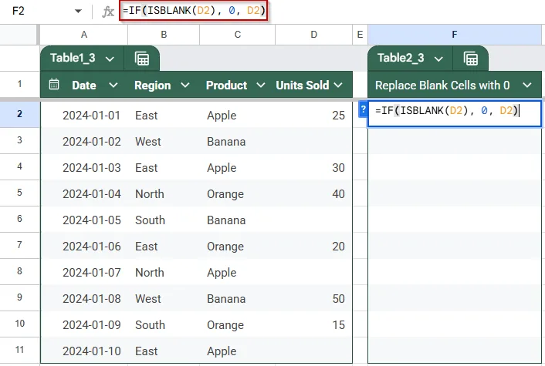The width and height of the screenshot is (545, 366).
Task: Click the Name Box showing F2
Action: pyautogui.click(x=19, y=11)
